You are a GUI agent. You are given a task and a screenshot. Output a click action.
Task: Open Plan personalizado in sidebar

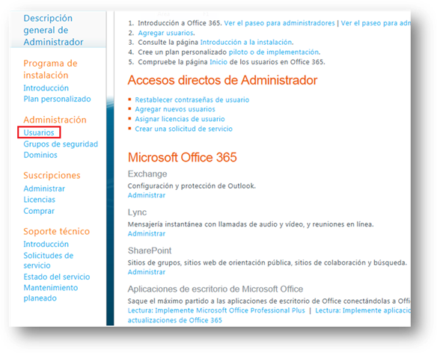click(57, 99)
